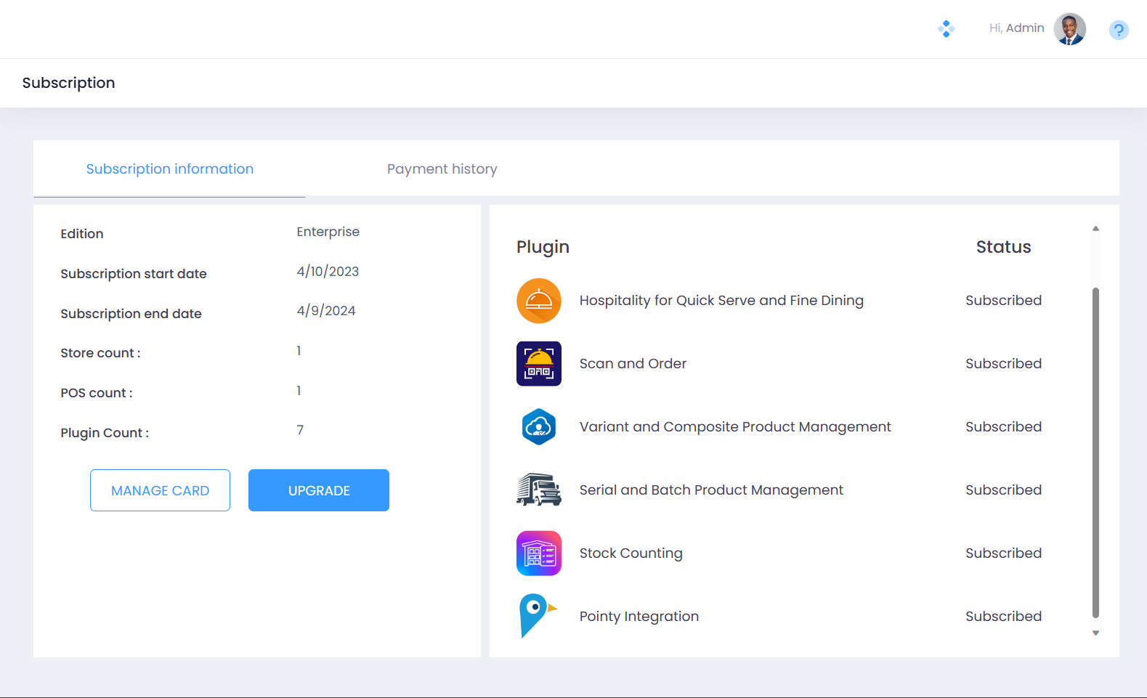Click the plugin list vertical scrollbar thumb
This screenshot has width=1147, height=698.
1095,450
